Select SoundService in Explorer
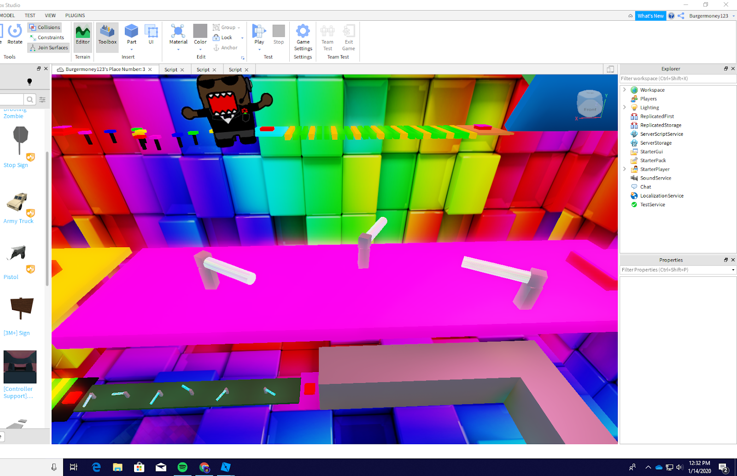 coord(655,178)
